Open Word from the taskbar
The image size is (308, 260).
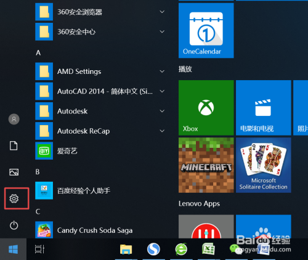[x=264, y=250]
